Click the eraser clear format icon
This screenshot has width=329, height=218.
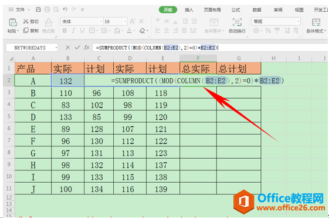[143, 31]
